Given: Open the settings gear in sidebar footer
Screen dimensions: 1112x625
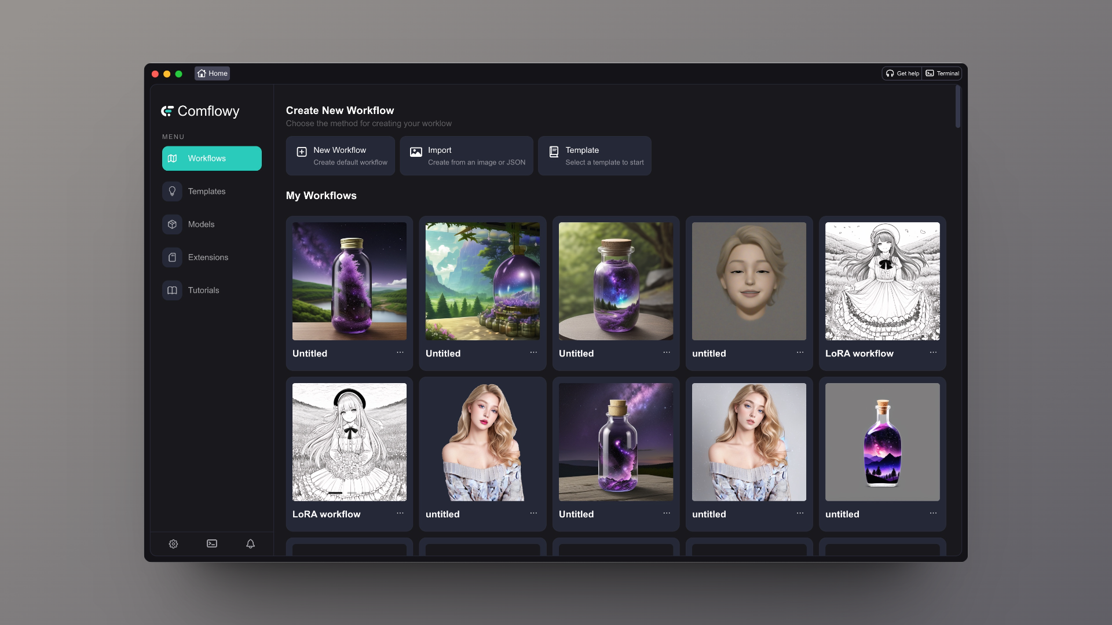Looking at the screenshot, I should tap(173, 544).
